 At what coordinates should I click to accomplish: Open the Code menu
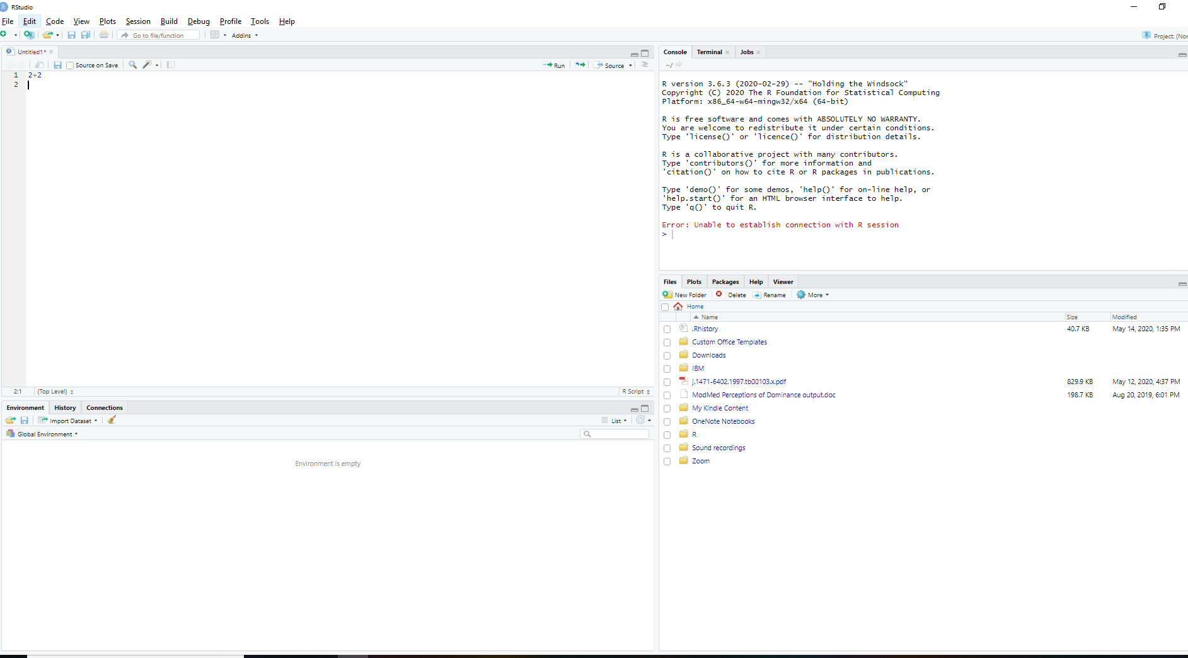[55, 21]
